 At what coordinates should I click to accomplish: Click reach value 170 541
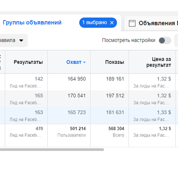pyautogui.click(x=77, y=96)
